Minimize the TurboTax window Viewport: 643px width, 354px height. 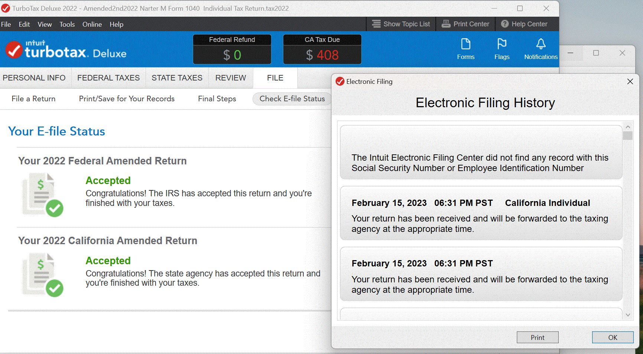point(494,8)
